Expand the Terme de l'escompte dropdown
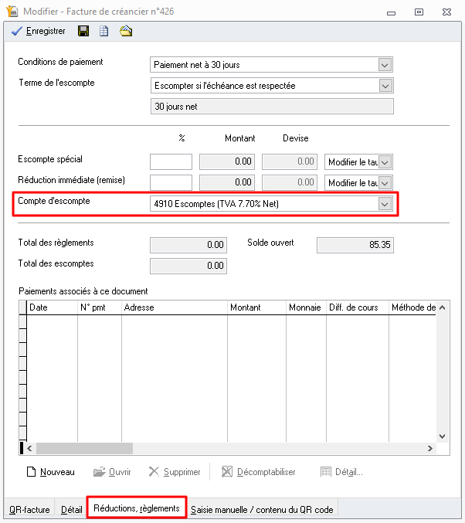This screenshot has width=465, height=523. (x=385, y=86)
